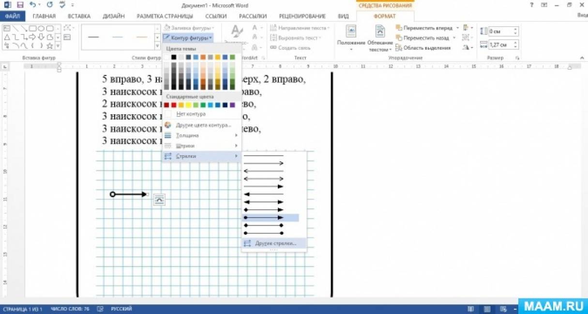Choose the Нет контура option
588x314 pixels.
[x=191, y=114]
